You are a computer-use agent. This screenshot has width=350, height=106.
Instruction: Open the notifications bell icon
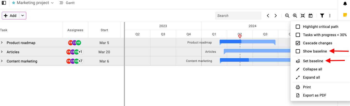(x=345, y=4)
